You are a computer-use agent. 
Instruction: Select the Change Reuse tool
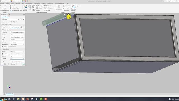(14, 8)
